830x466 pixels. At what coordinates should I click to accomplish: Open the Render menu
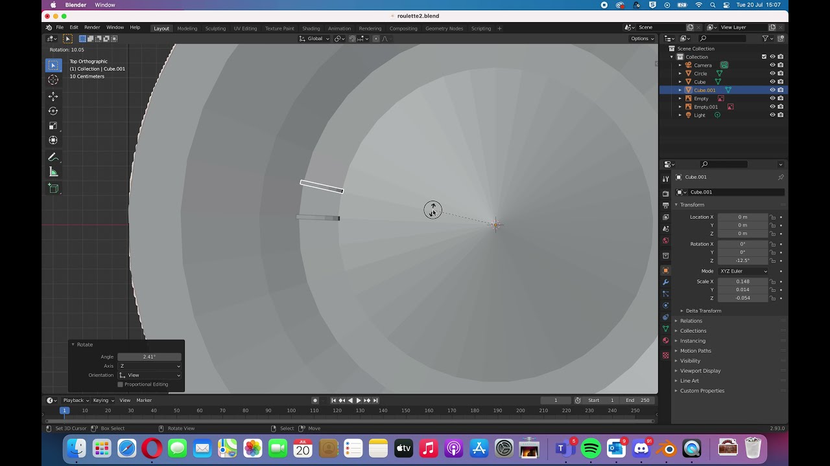coord(92,28)
